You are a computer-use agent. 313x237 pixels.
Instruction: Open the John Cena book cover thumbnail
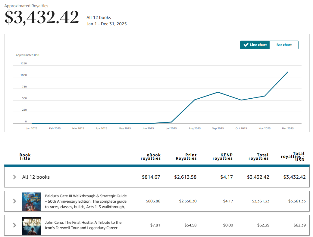[32, 226]
